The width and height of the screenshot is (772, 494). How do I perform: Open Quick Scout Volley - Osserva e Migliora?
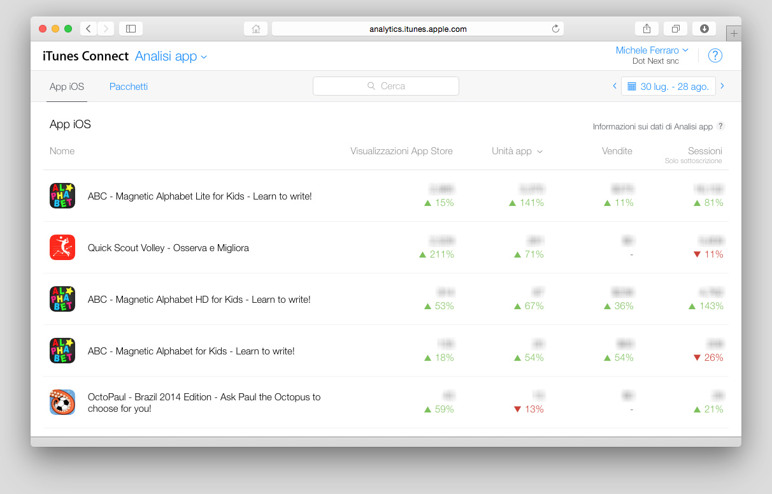point(168,248)
